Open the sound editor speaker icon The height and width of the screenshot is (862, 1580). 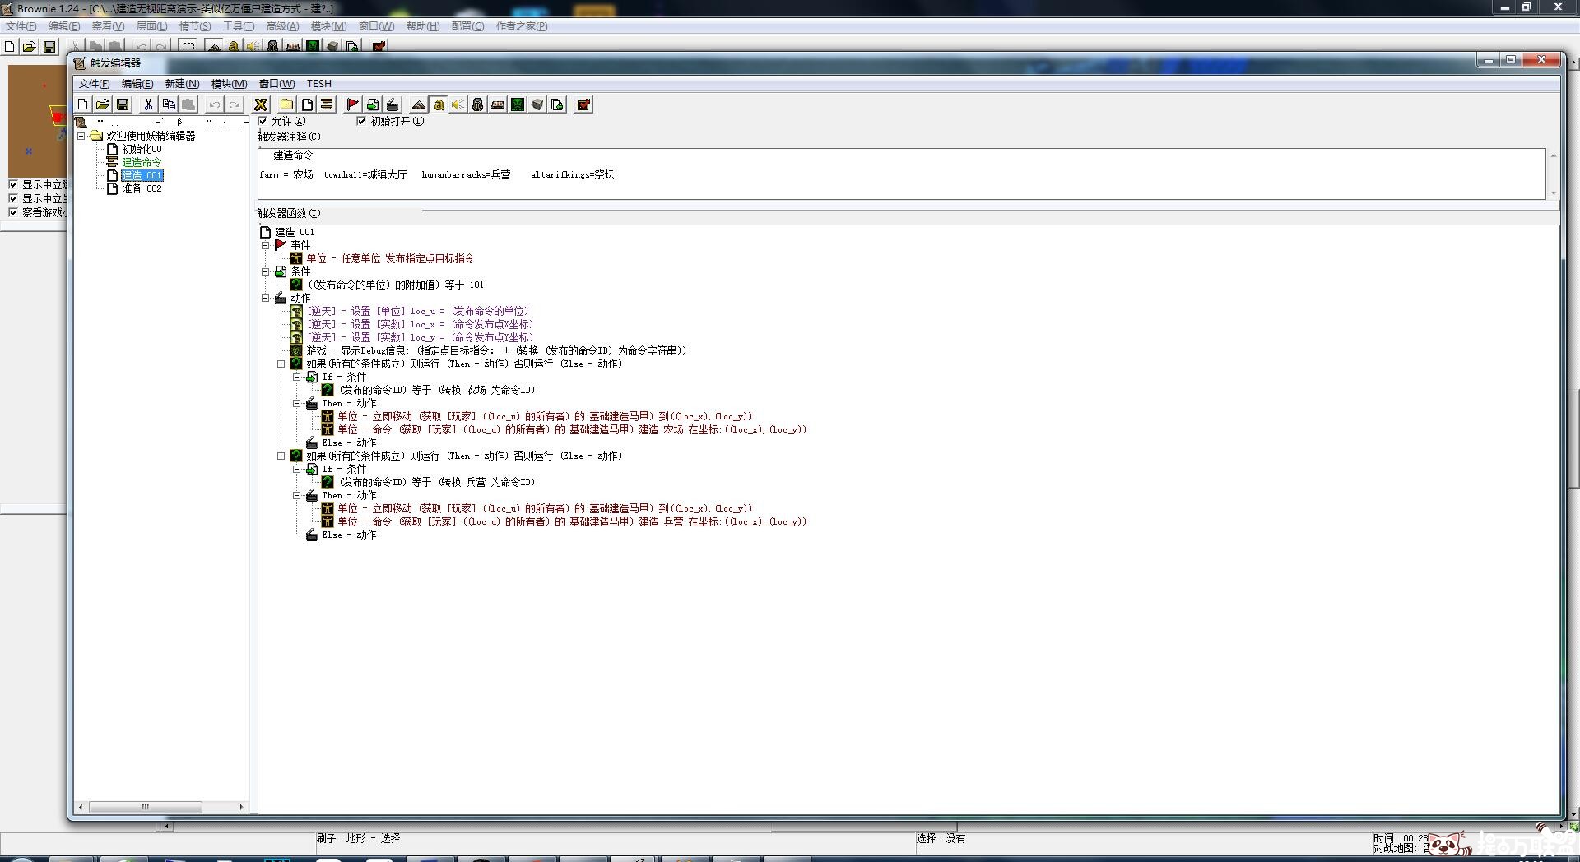[458, 104]
